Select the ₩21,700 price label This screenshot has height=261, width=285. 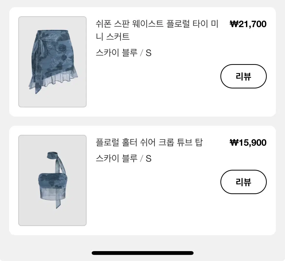(248, 24)
